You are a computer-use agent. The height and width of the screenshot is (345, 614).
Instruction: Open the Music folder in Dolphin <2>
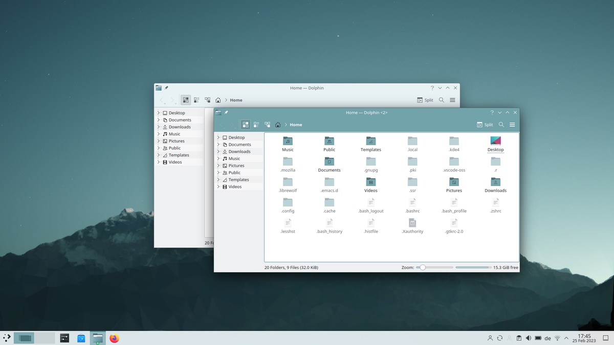(288, 141)
